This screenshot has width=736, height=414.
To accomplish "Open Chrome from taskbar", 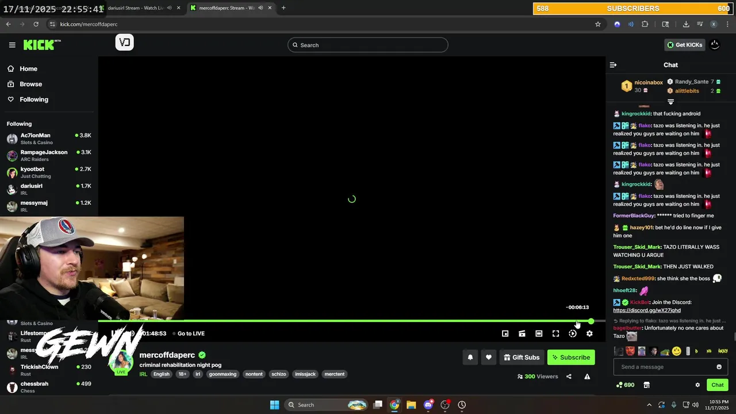I will tap(394, 405).
